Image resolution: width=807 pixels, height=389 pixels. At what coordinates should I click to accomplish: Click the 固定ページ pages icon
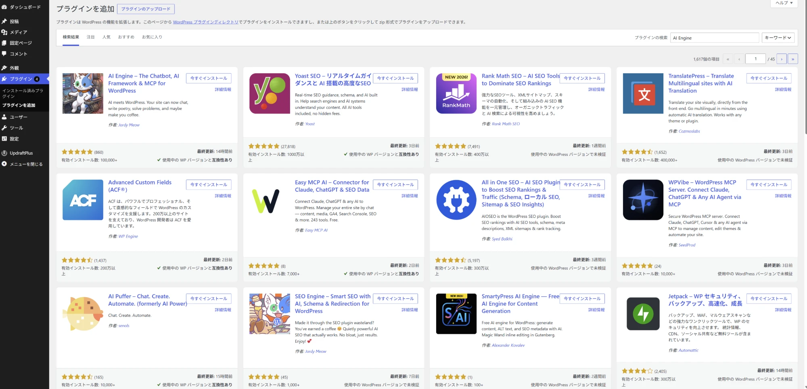4,43
